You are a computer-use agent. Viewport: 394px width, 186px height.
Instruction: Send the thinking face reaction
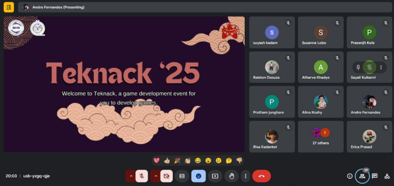229,161
